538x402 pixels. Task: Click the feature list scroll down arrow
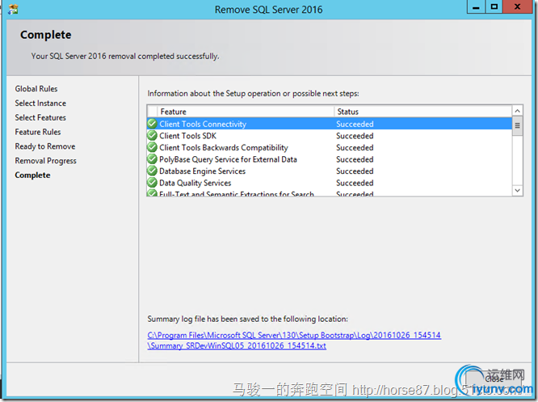pos(518,190)
